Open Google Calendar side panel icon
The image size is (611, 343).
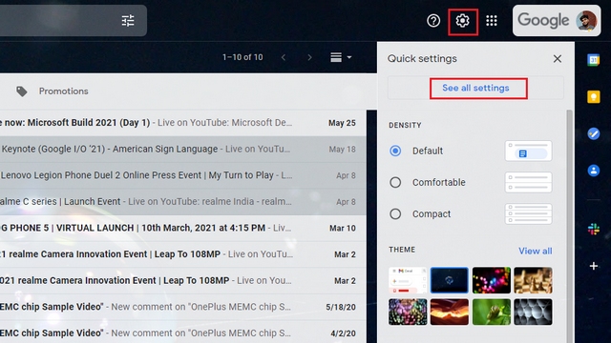point(594,60)
